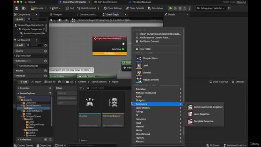Click the Compile button

[37, 8]
